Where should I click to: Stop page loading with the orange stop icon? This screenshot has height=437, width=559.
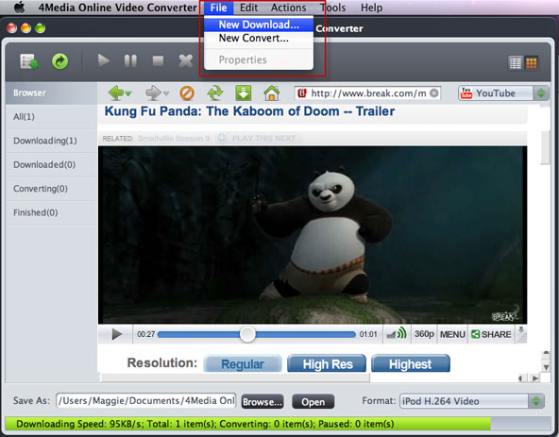click(187, 93)
